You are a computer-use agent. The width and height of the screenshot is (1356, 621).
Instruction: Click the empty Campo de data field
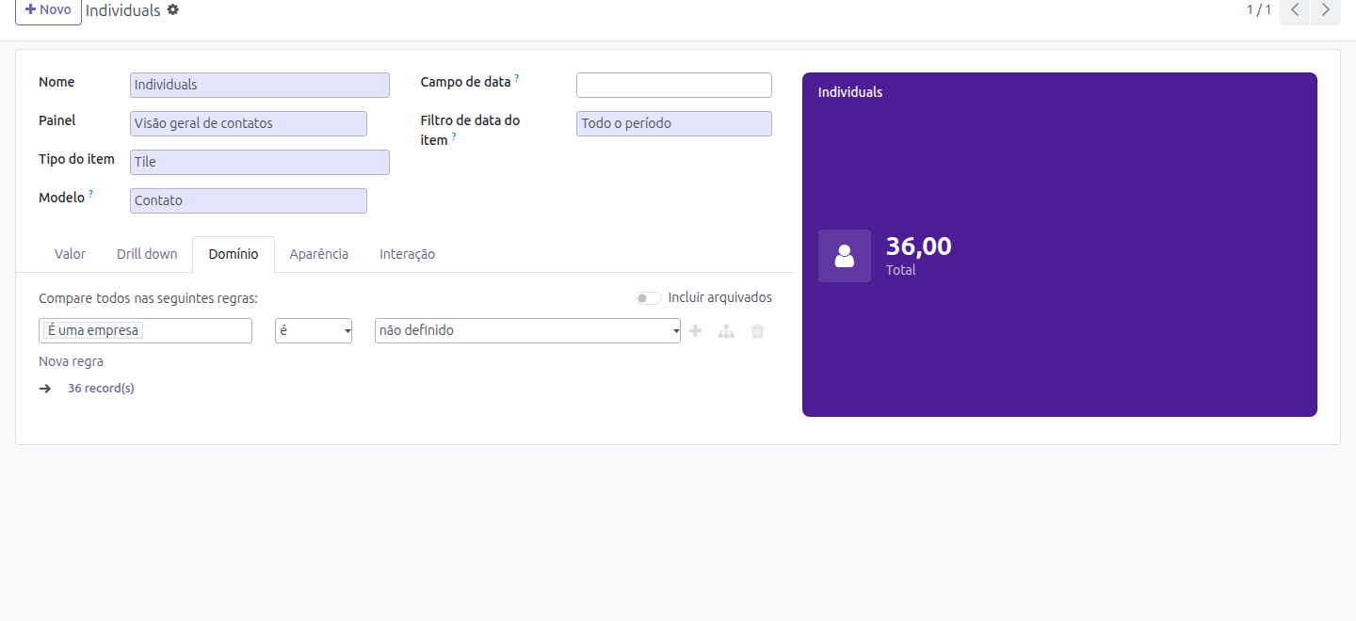coord(674,85)
